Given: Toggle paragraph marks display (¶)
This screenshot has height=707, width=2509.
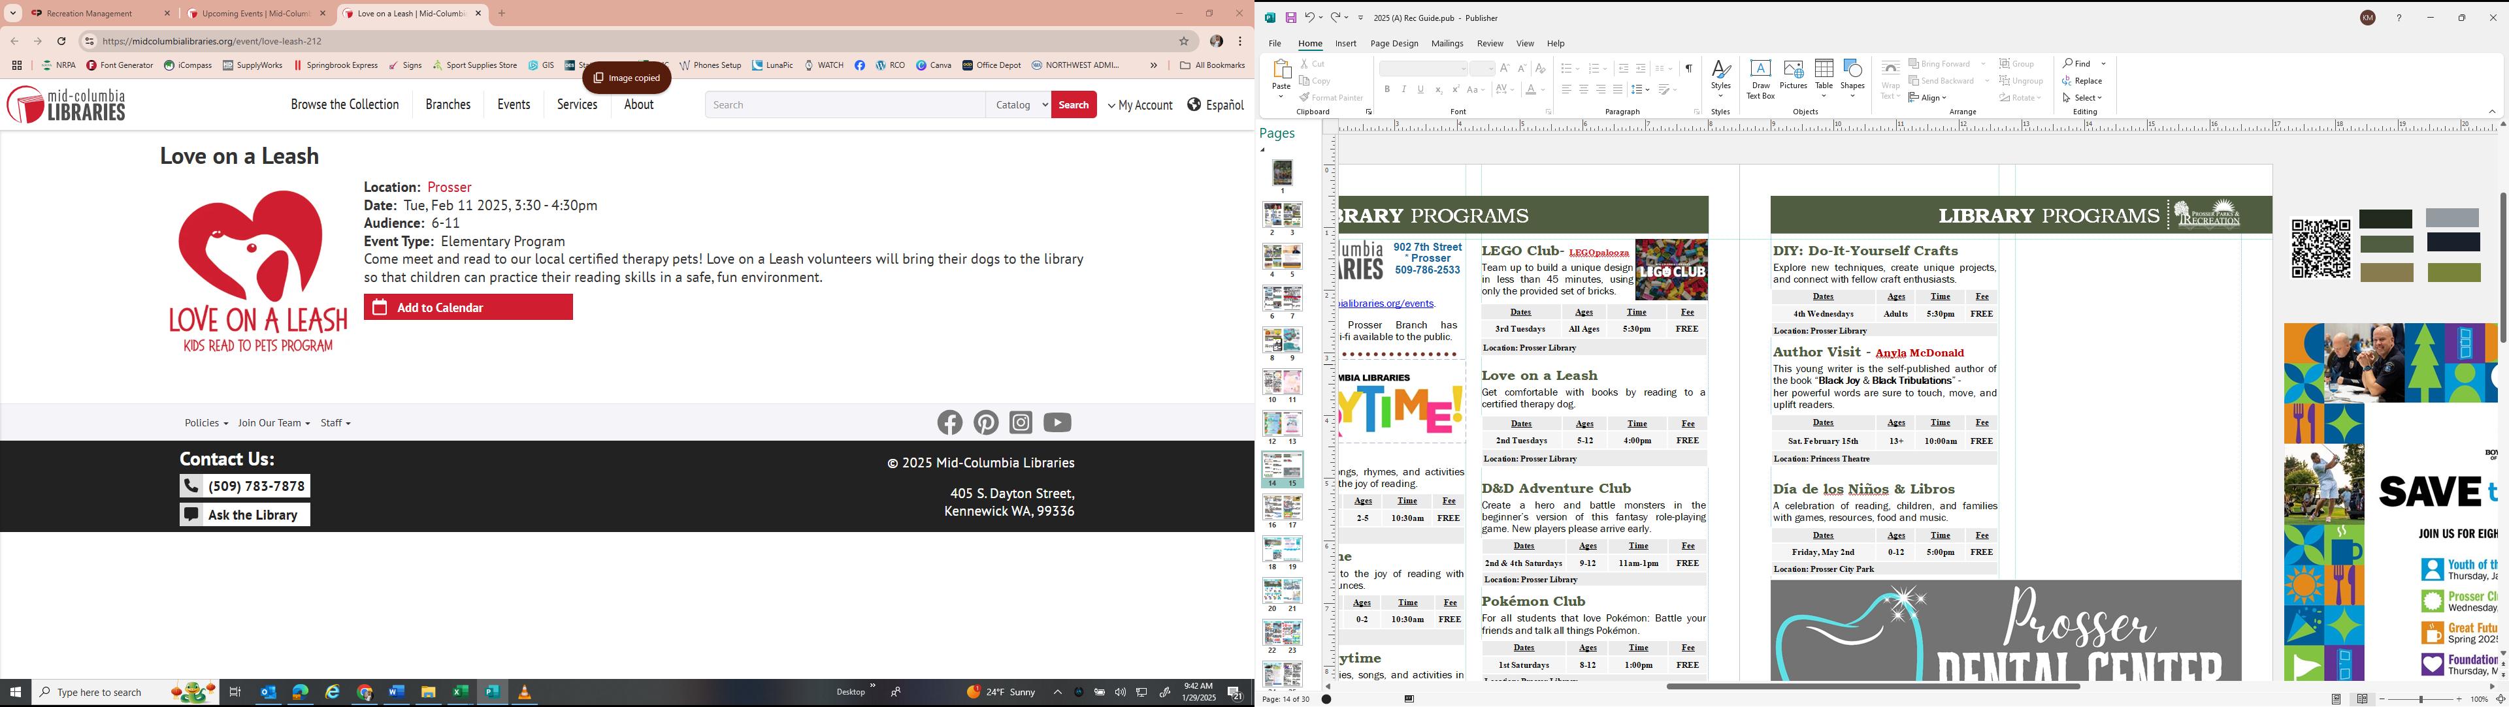Looking at the screenshot, I should (1688, 68).
